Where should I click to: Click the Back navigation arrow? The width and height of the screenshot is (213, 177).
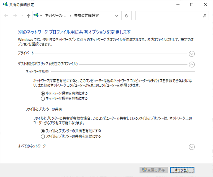[6, 16]
